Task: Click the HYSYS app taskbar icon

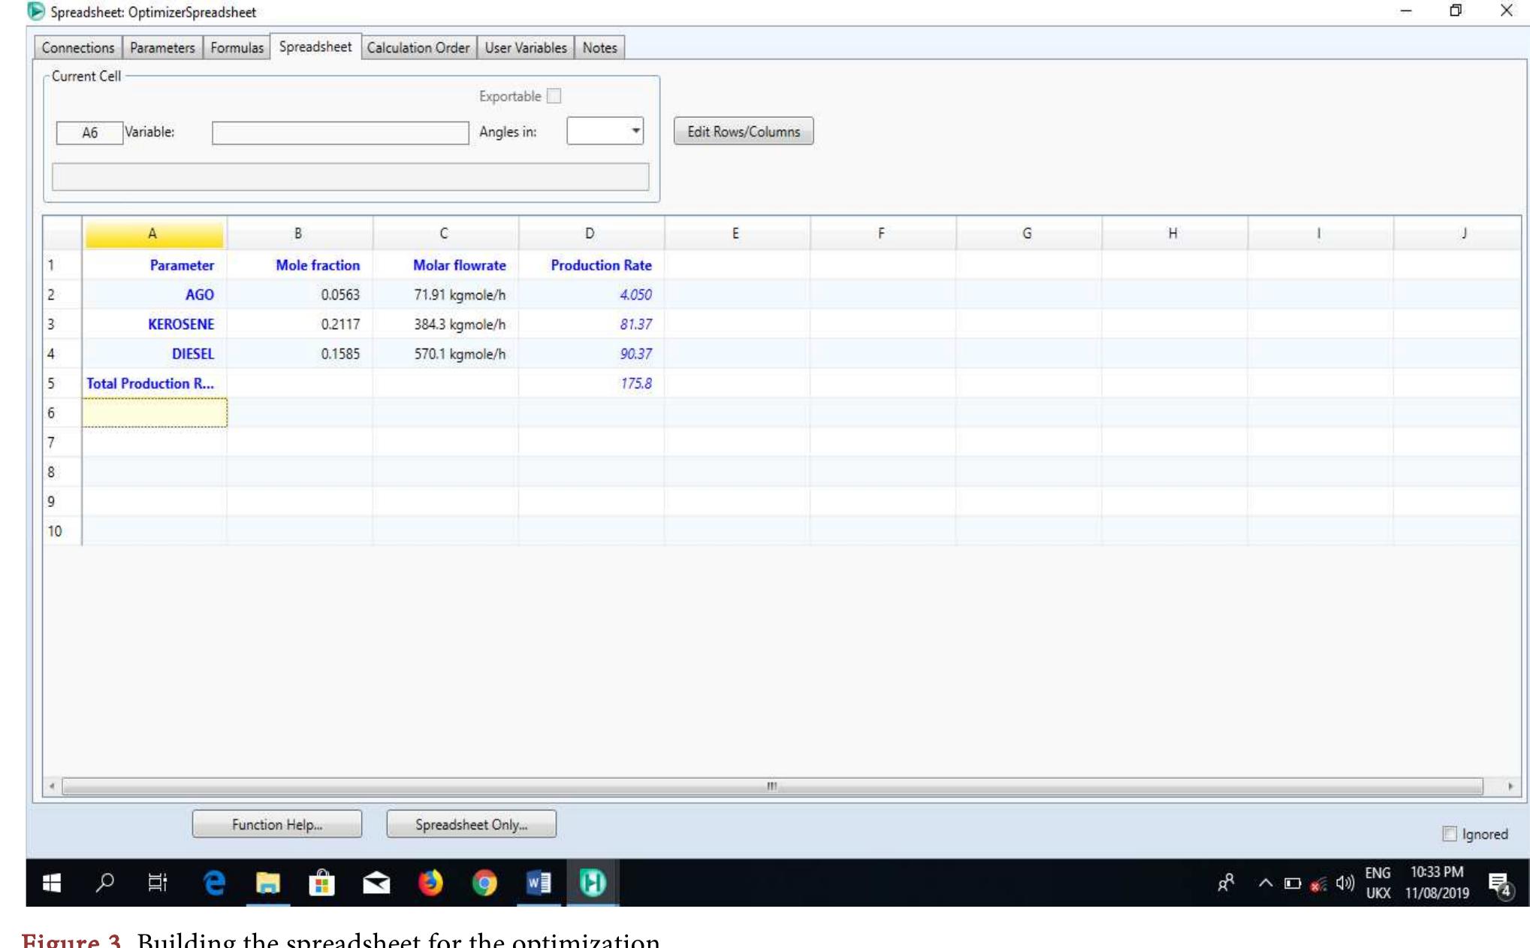Action: pyautogui.click(x=593, y=883)
